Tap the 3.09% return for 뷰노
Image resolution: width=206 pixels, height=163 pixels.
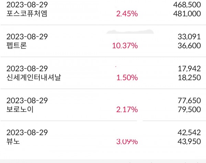[127, 142]
